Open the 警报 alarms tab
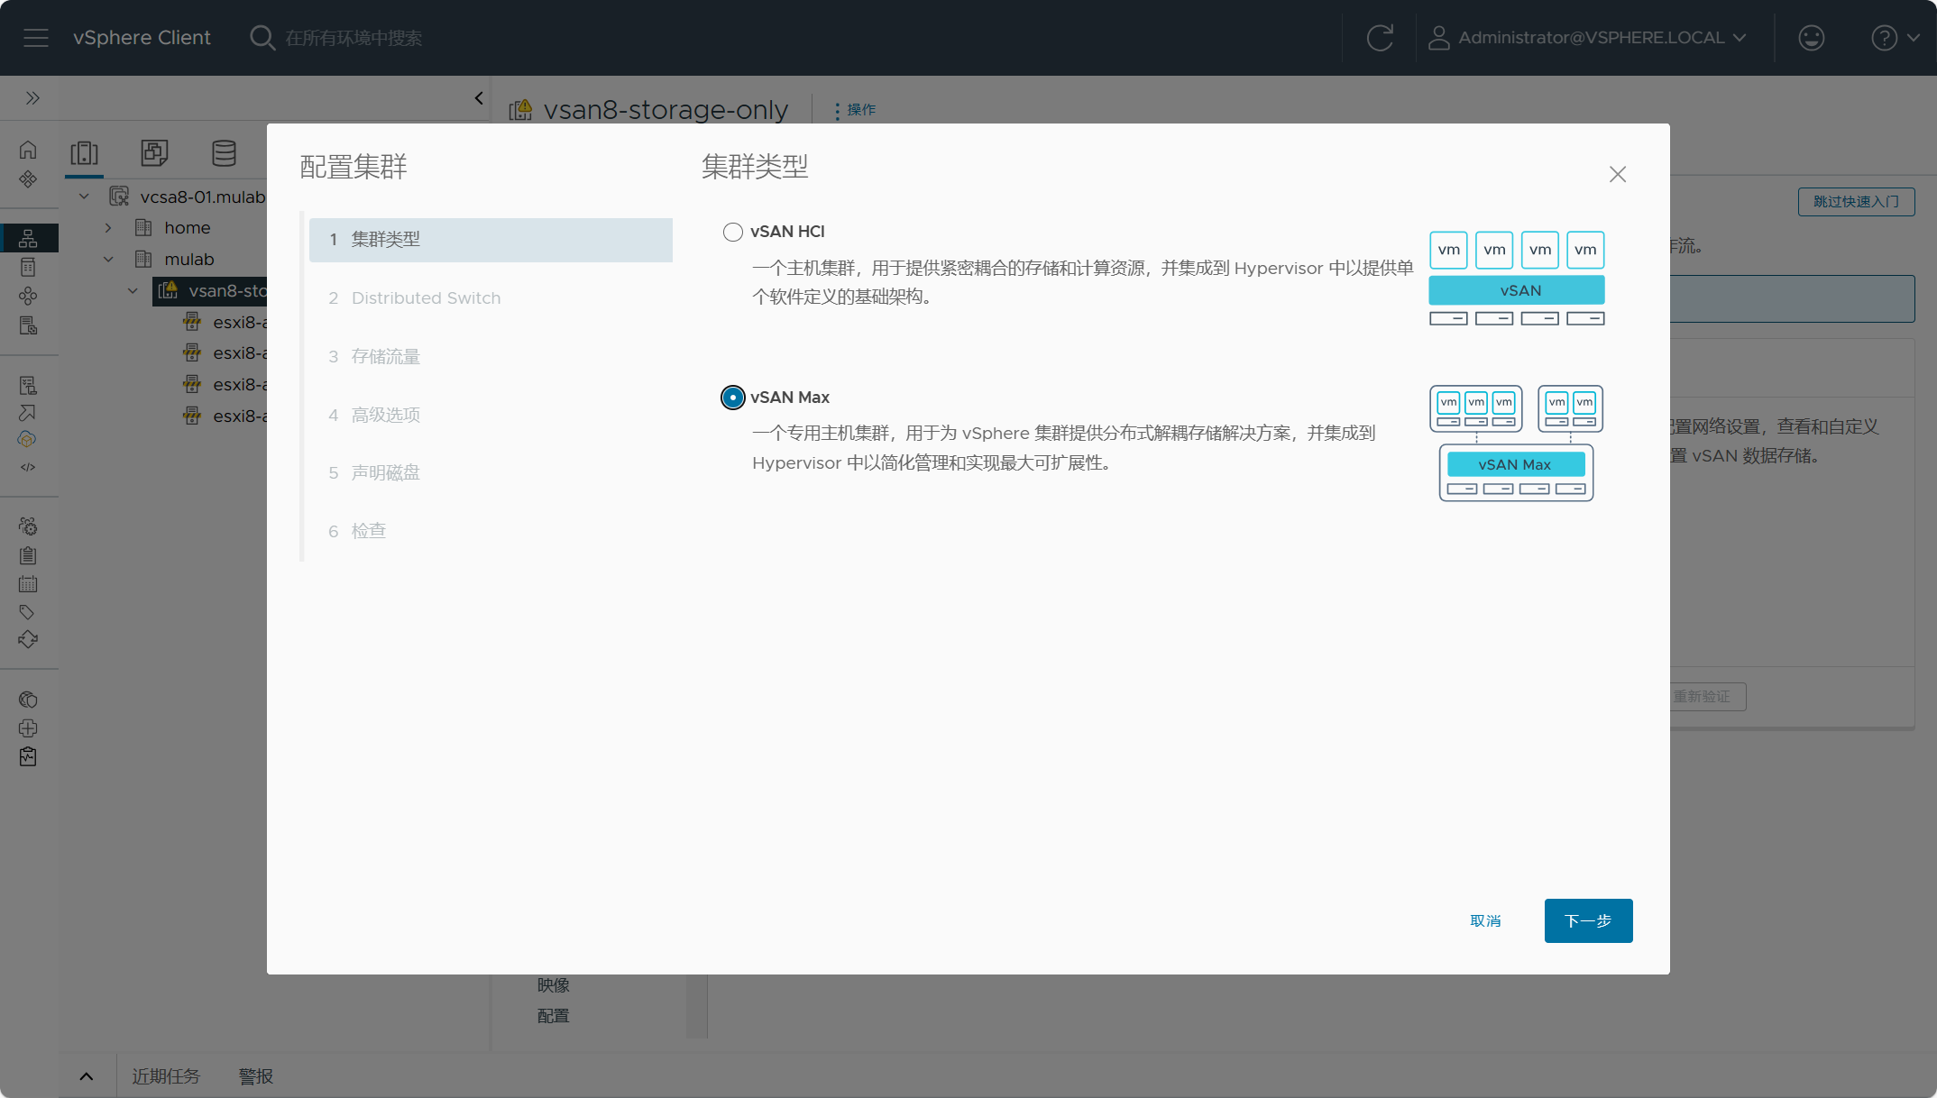1937x1098 pixels. (256, 1076)
